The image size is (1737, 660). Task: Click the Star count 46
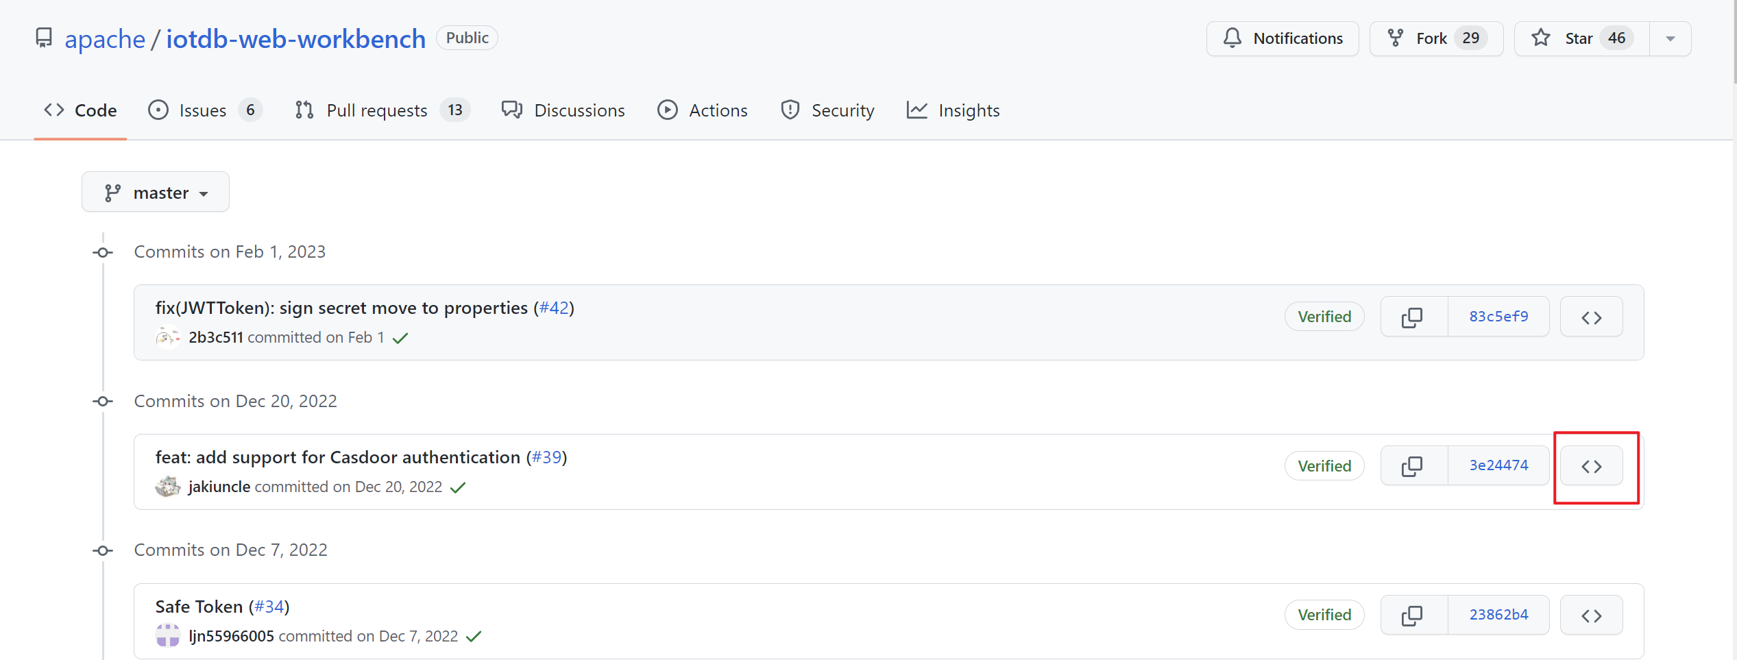[1616, 38]
